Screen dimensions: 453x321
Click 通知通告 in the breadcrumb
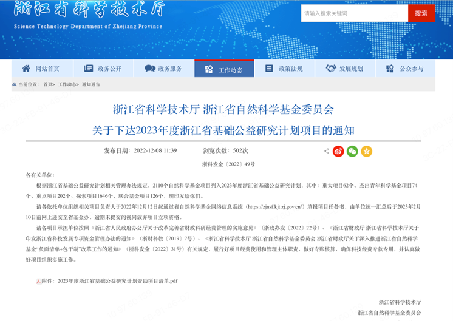click(91, 84)
